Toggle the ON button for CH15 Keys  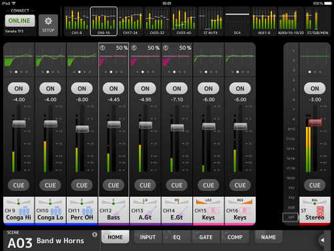click(208, 88)
